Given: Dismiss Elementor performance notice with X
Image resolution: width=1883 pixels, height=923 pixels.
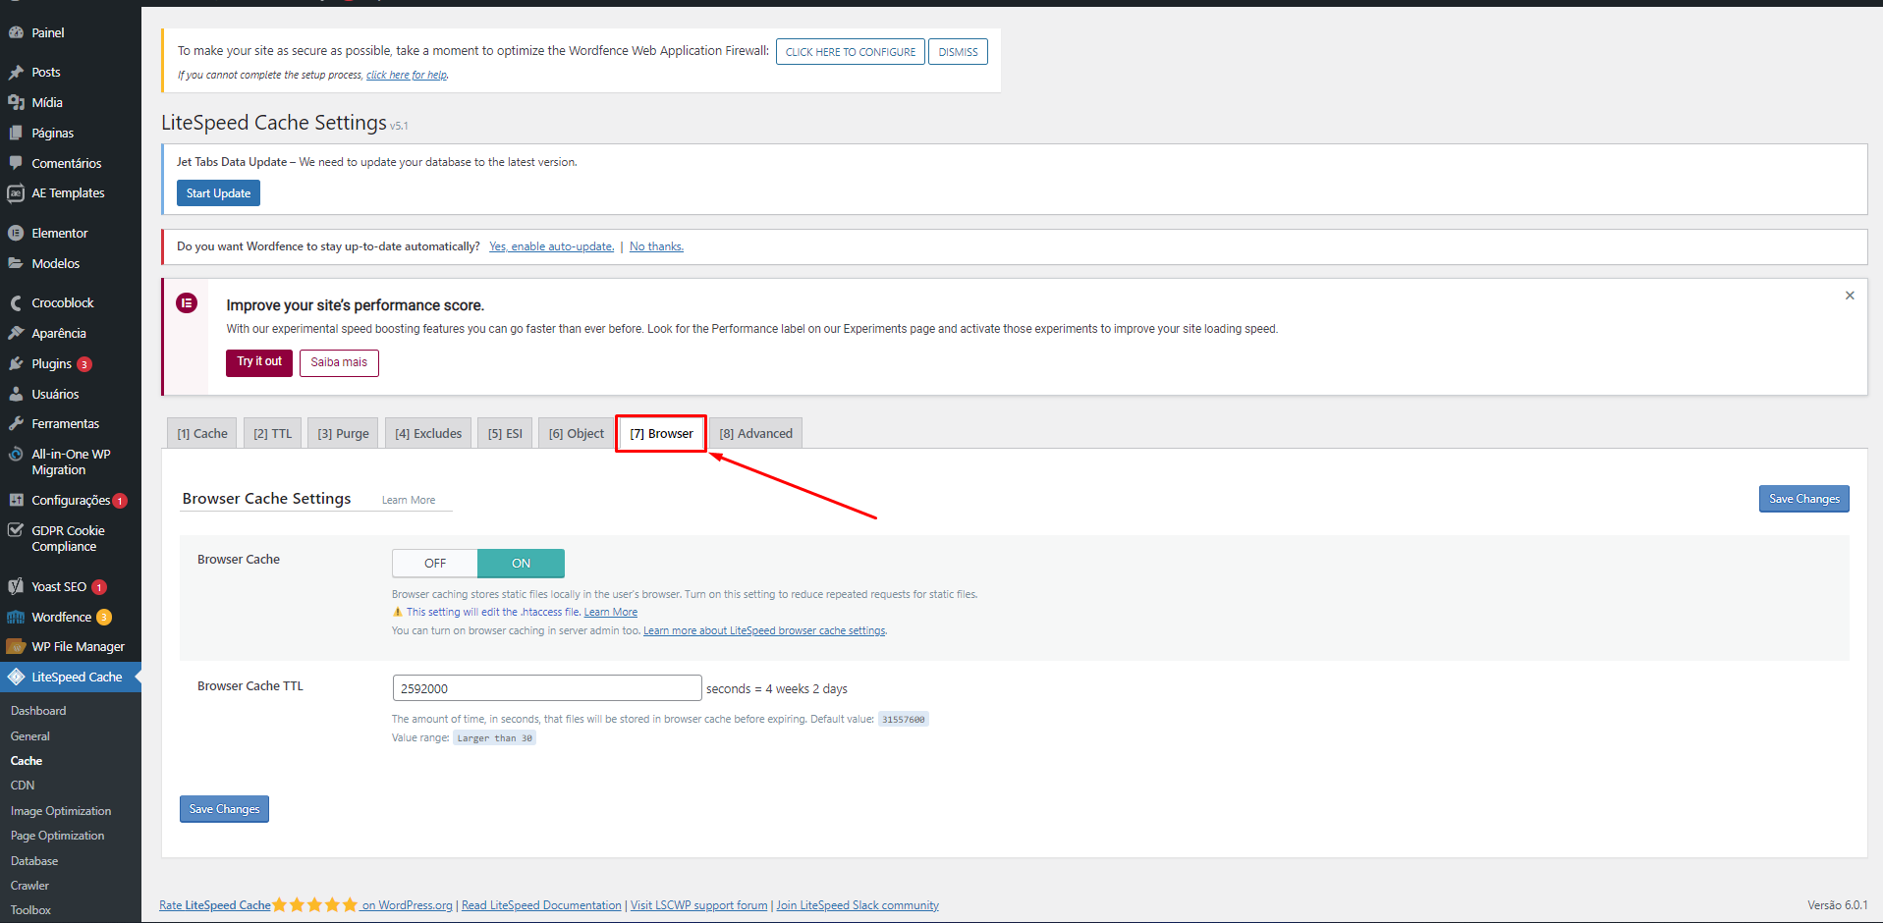Looking at the screenshot, I should click(1850, 296).
